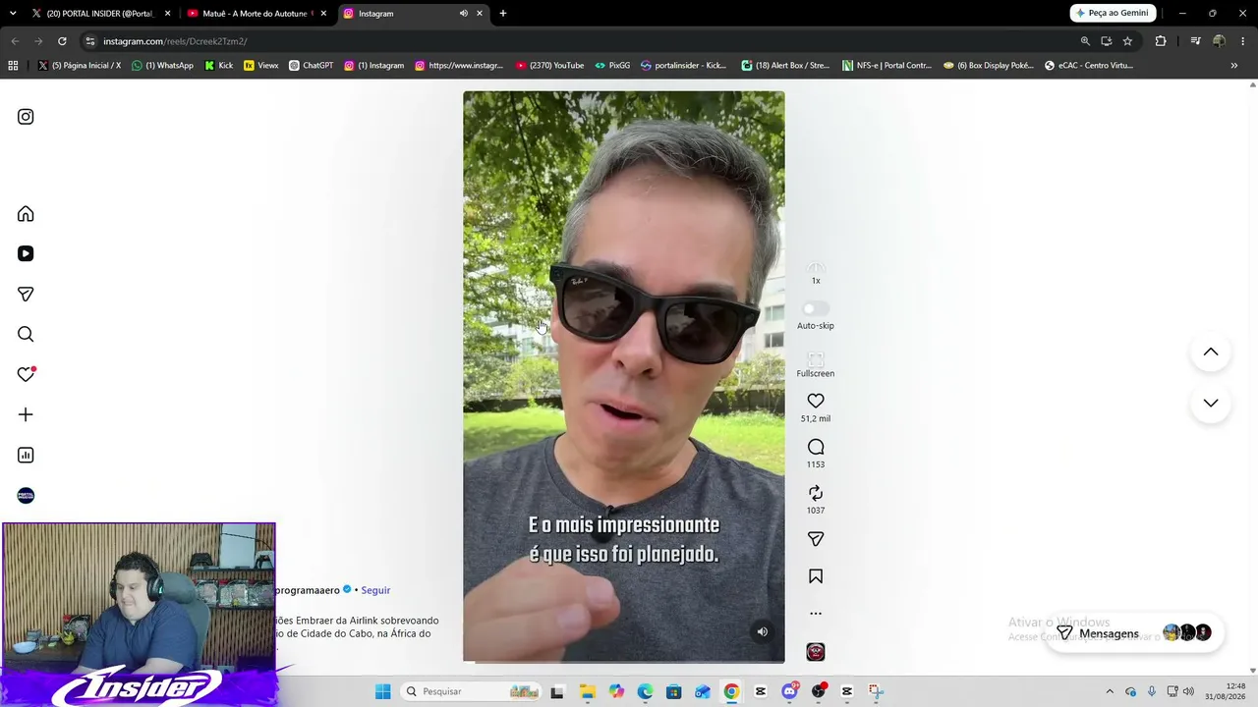Share the reel using the paper-plane icon

coord(816,539)
